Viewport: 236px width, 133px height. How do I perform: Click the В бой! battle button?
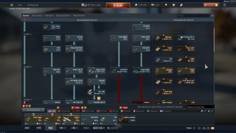coord(118,6)
